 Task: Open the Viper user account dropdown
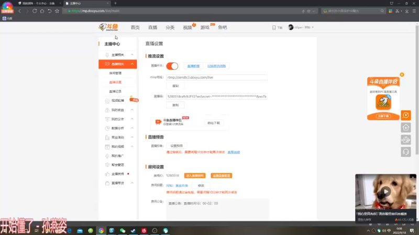[x=301, y=27]
